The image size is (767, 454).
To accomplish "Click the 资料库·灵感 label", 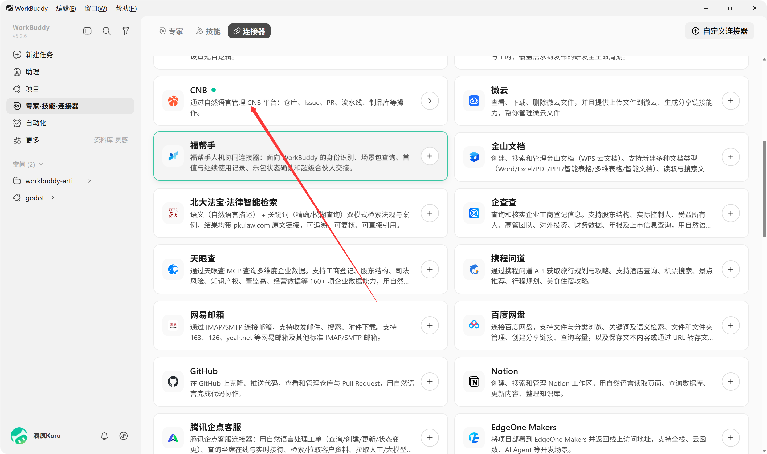I will coord(111,140).
